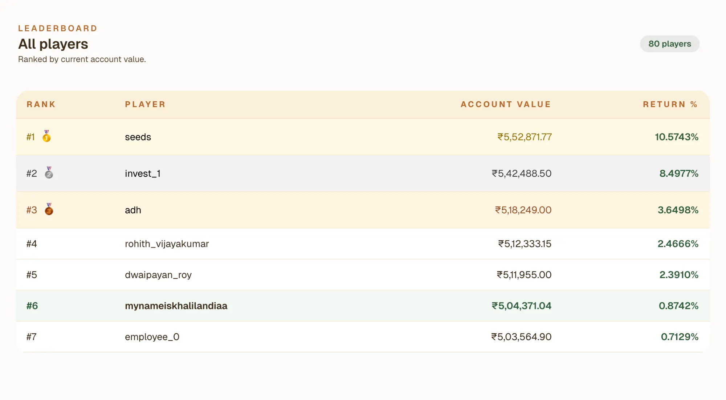This screenshot has width=726, height=400.
Task: Click the 80 players badge
Action: click(x=669, y=44)
